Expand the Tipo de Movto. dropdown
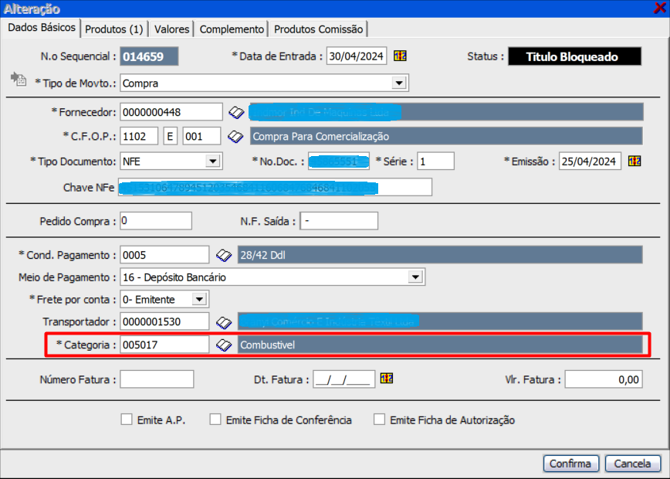 pyautogui.click(x=399, y=83)
